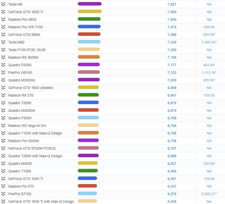Click the 499.95* price for Quadro M5000M
Image resolution: width=225 pixels, height=204 pixels.
point(209,80)
